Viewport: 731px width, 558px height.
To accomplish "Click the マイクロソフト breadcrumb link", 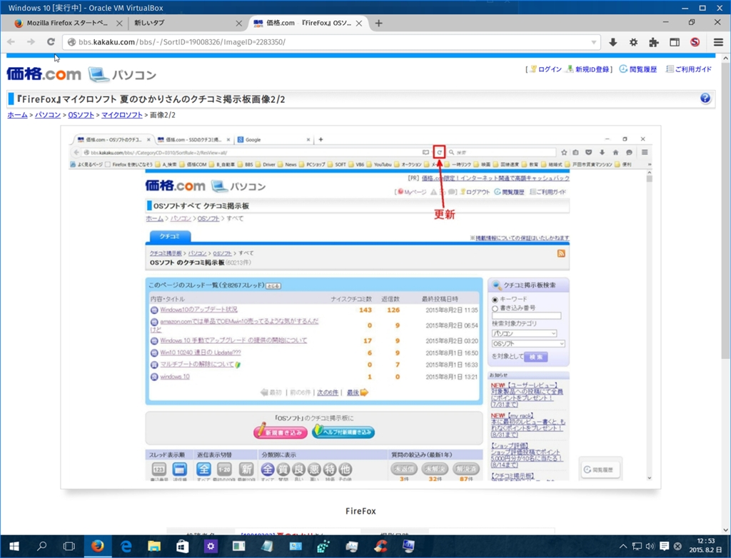I will (x=121, y=115).
